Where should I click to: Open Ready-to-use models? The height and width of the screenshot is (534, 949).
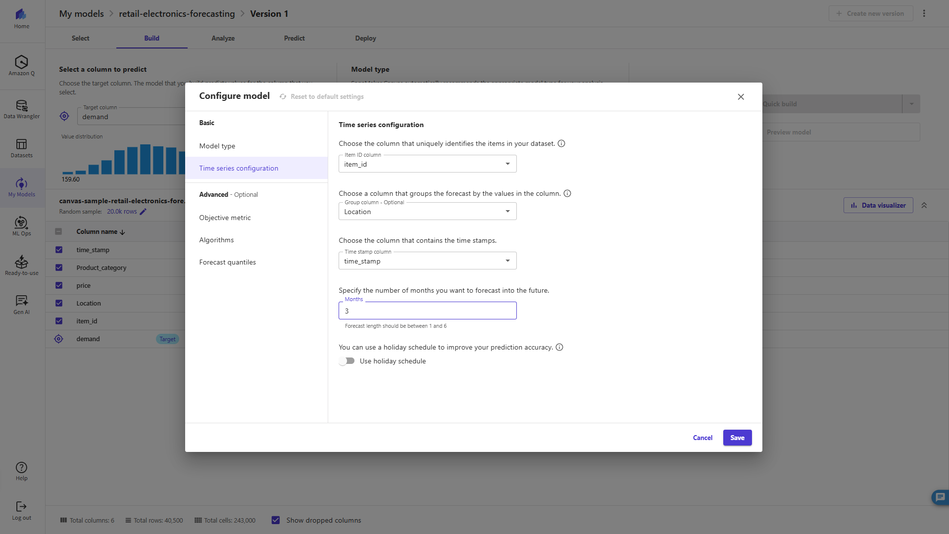[21, 266]
